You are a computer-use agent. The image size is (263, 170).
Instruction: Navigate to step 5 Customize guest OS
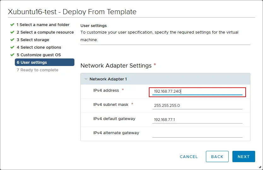[39, 55]
